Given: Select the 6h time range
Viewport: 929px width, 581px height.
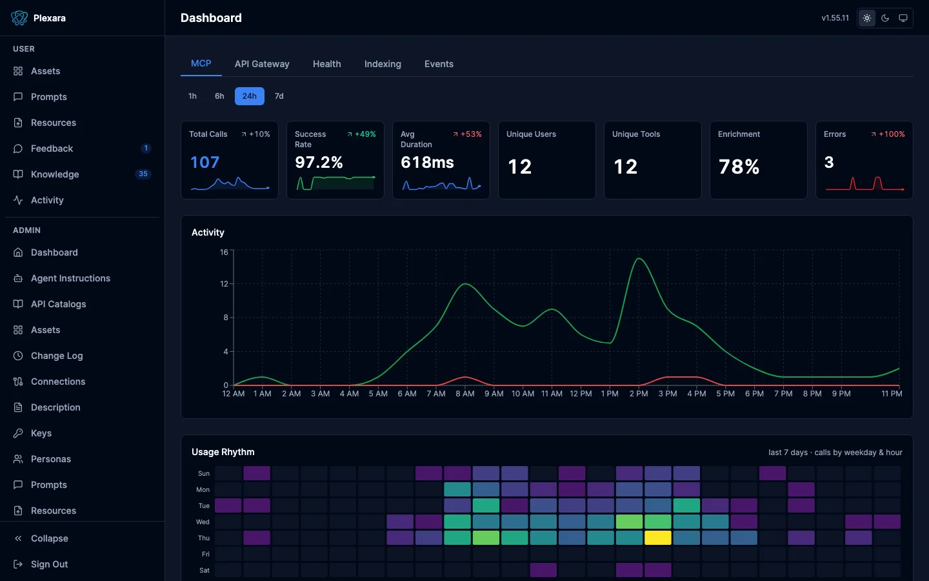Looking at the screenshot, I should [x=219, y=96].
